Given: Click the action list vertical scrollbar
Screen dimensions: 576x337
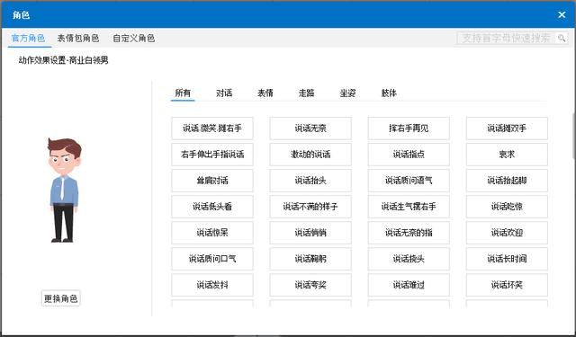Looking at the screenshot, I should [574, 136].
